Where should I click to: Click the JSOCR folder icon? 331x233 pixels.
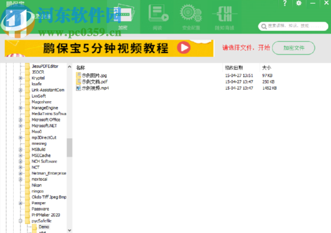27,72
